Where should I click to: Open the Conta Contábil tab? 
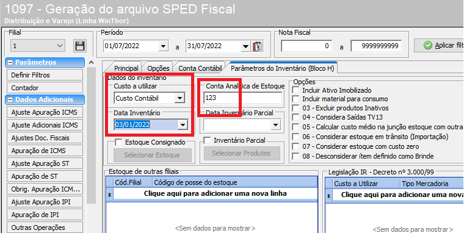200,68
